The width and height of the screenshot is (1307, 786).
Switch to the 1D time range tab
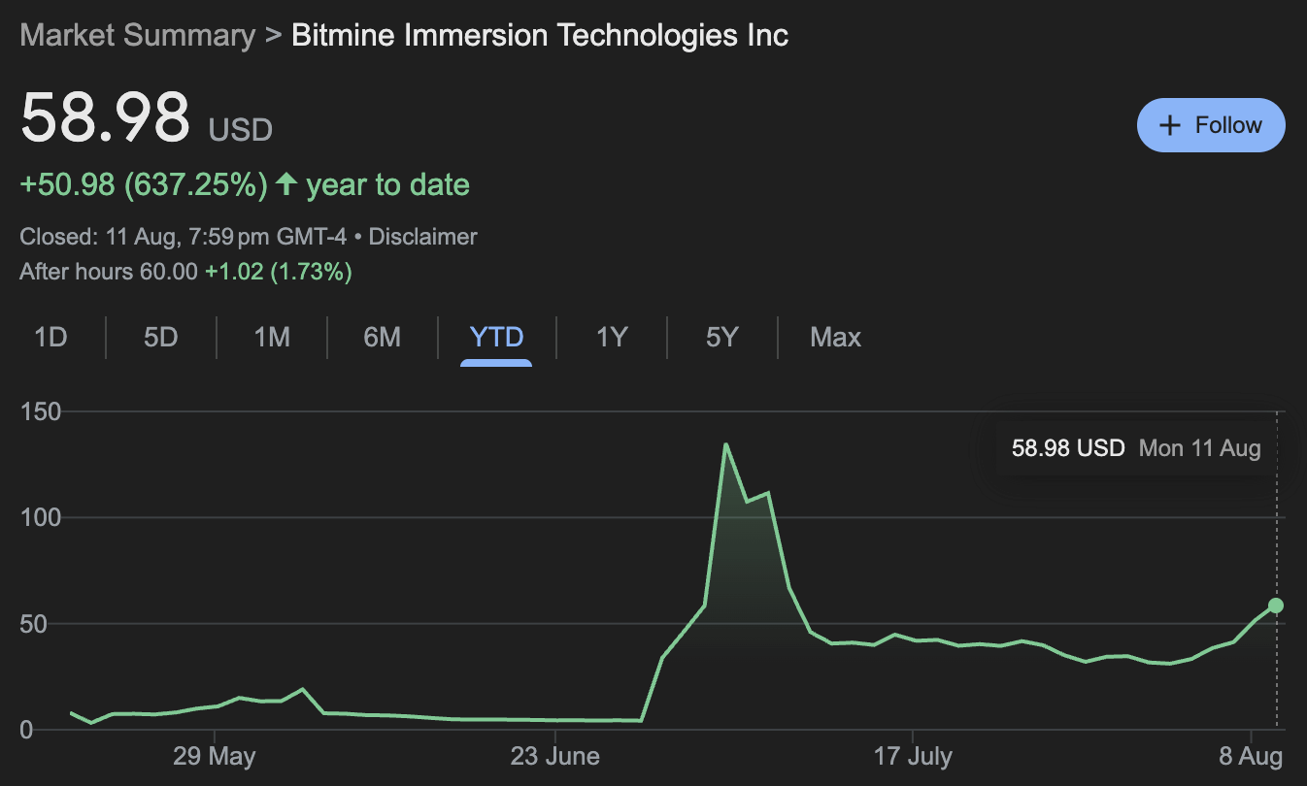click(50, 338)
